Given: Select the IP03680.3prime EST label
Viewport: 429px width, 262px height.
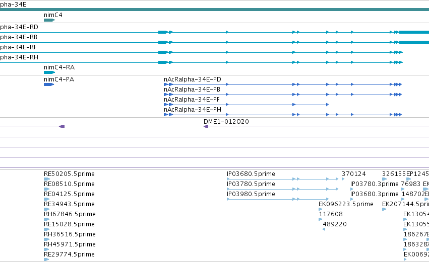Looking at the screenshot, I should click(374, 194).
